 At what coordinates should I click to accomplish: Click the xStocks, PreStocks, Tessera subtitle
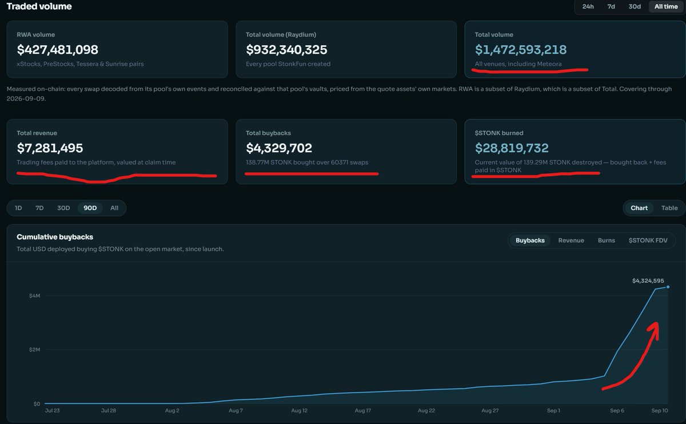(80, 64)
